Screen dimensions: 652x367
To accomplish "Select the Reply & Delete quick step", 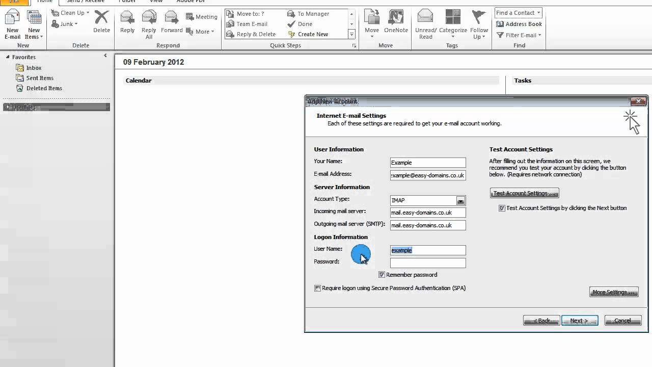I will 252,34.
